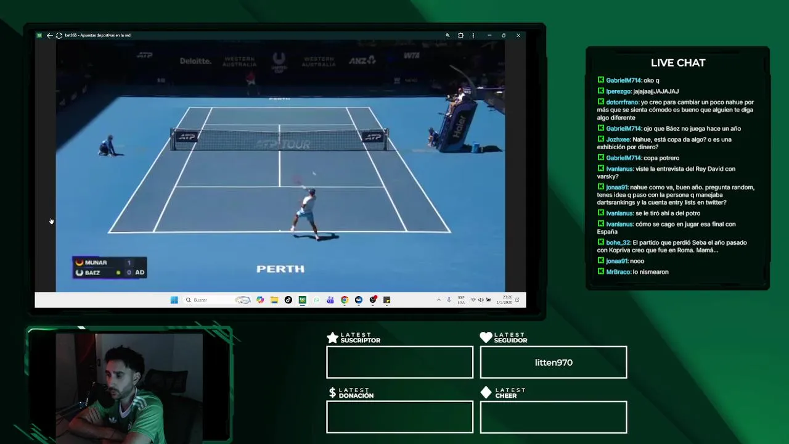Select GabrielM714's 'copa potrero' message
Viewport: 789px width, 444px height.
[x=638, y=158]
